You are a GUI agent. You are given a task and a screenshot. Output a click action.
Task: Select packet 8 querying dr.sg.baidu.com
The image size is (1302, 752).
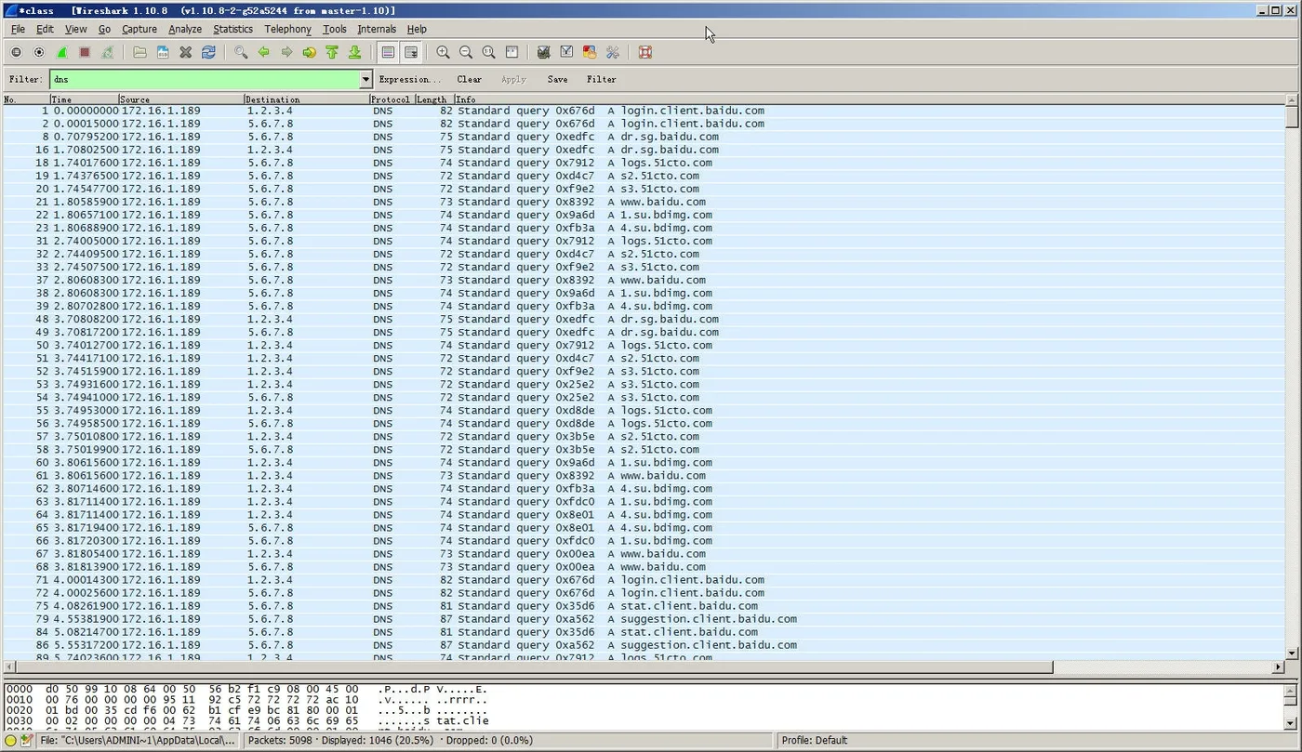pos(644,137)
